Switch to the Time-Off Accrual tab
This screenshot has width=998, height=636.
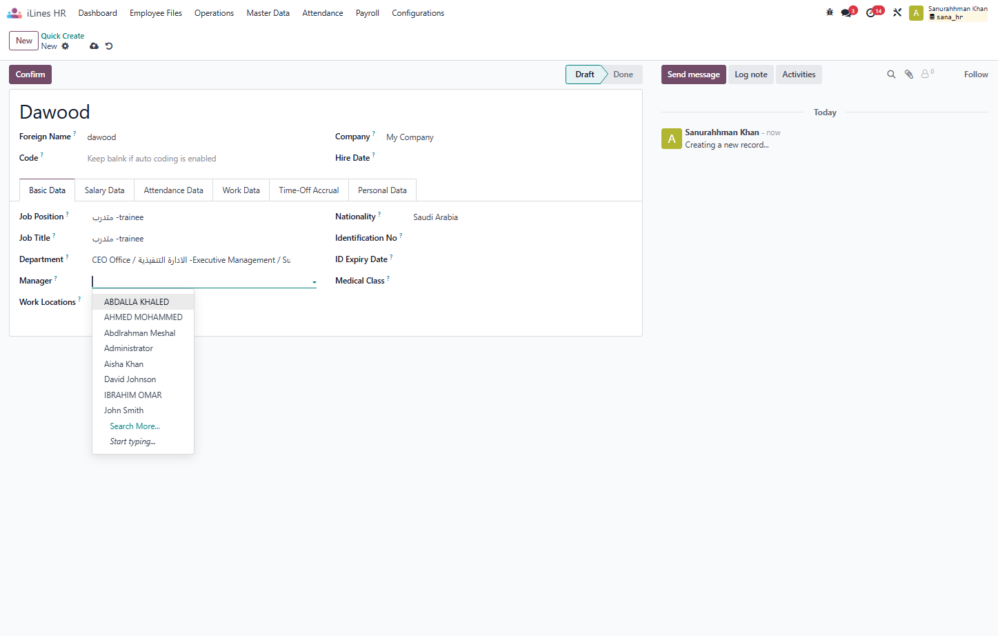309,190
